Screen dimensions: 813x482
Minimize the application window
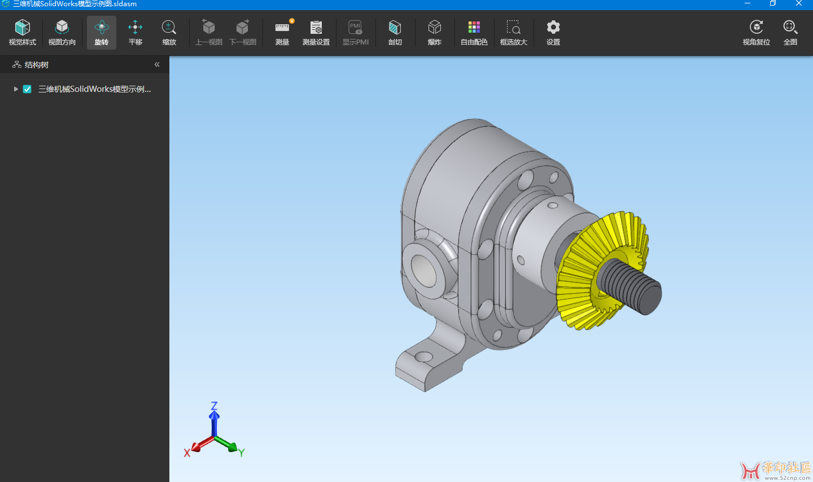point(748,4)
